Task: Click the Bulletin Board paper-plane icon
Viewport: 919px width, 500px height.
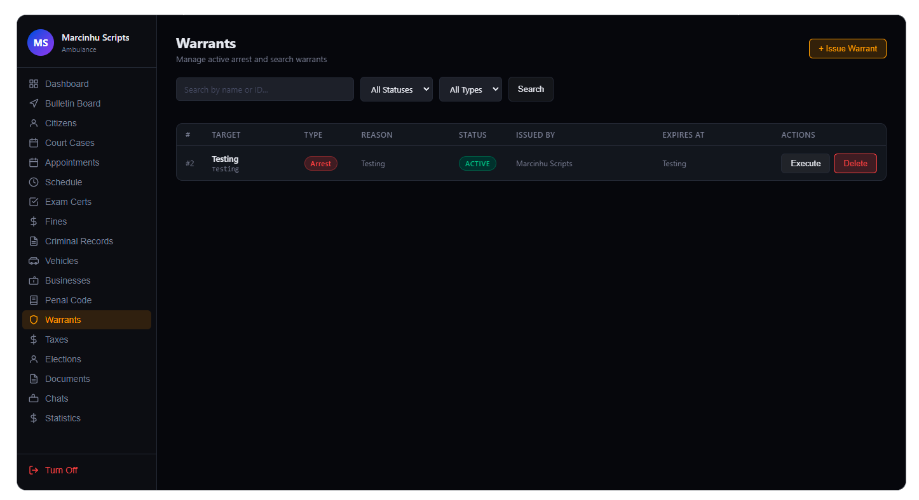Action: tap(34, 103)
